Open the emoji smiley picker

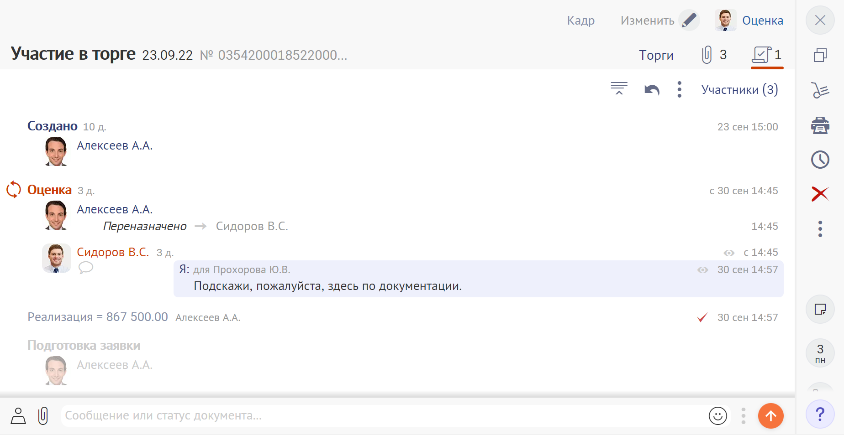click(717, 416)
